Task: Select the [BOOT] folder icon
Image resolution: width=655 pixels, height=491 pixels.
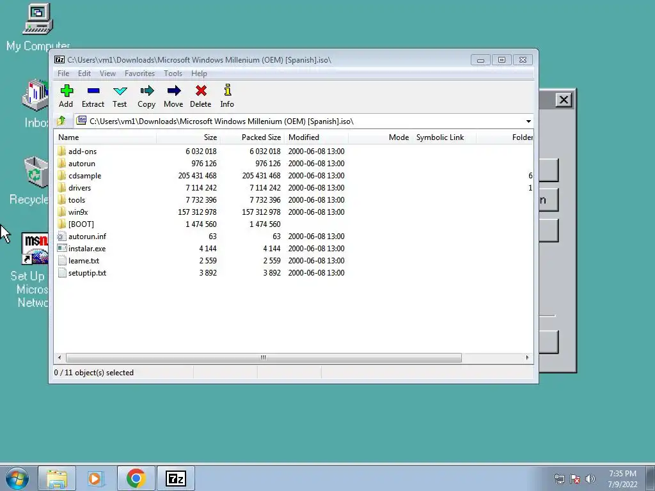Action: tap(62, 224)
